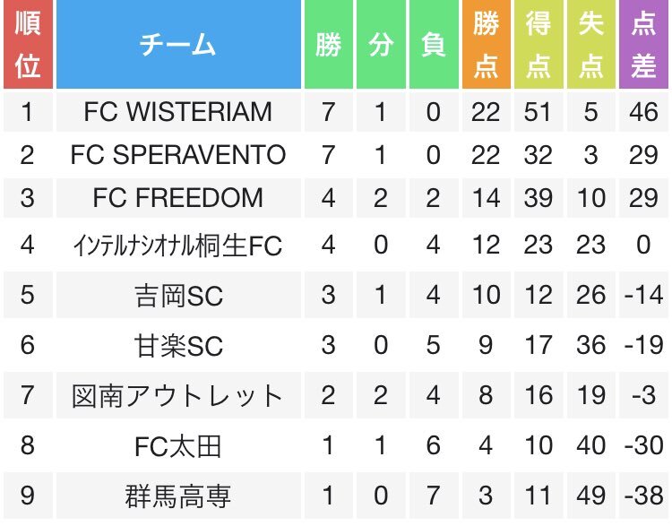This screenshot has width=672, height=526.
Task: Click the 負 losses column header
Action: [434, 45]
